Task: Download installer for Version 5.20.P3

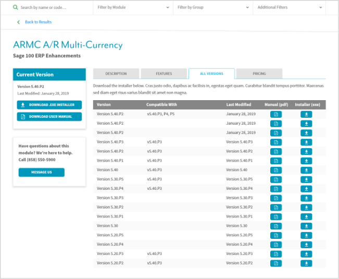Action: tap(306, 253)
